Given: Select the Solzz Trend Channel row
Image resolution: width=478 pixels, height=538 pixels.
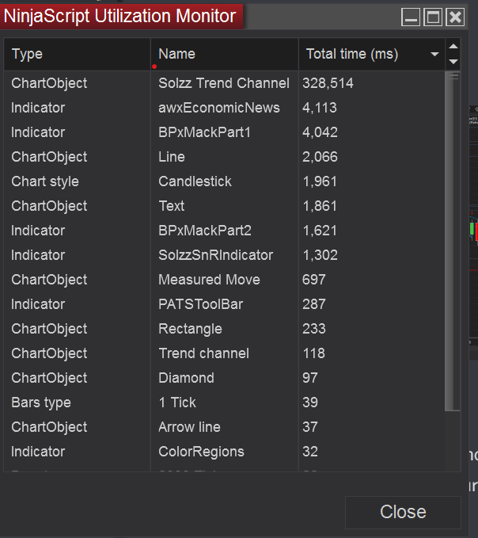Looking at the screenshot, I should point(224,83).
